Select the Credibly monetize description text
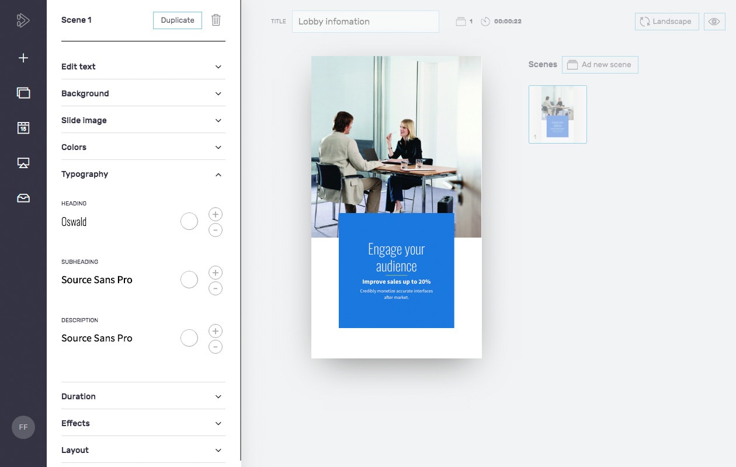Screen dimensions: 736x467 (397, 294)
